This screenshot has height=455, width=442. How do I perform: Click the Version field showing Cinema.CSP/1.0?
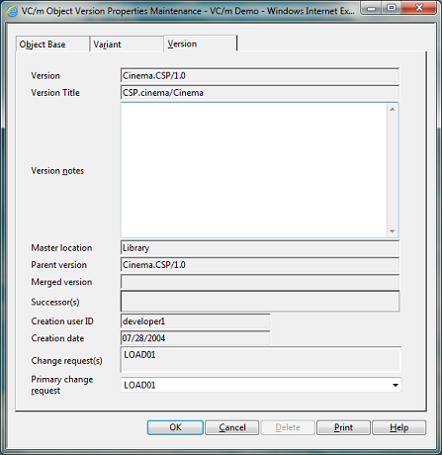[260, 75]
